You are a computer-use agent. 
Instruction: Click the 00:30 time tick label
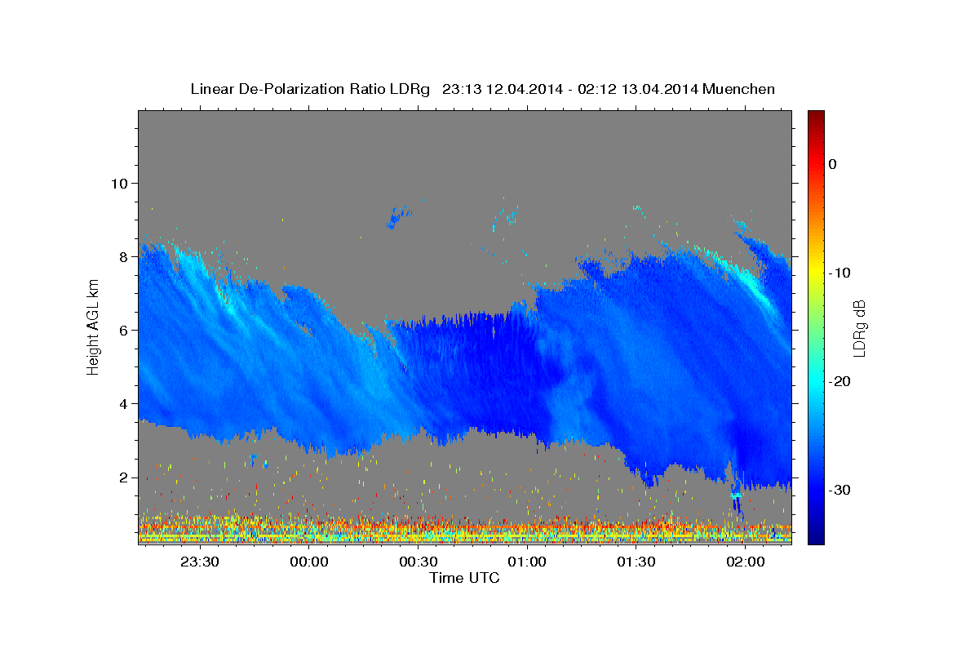(418, 562)
